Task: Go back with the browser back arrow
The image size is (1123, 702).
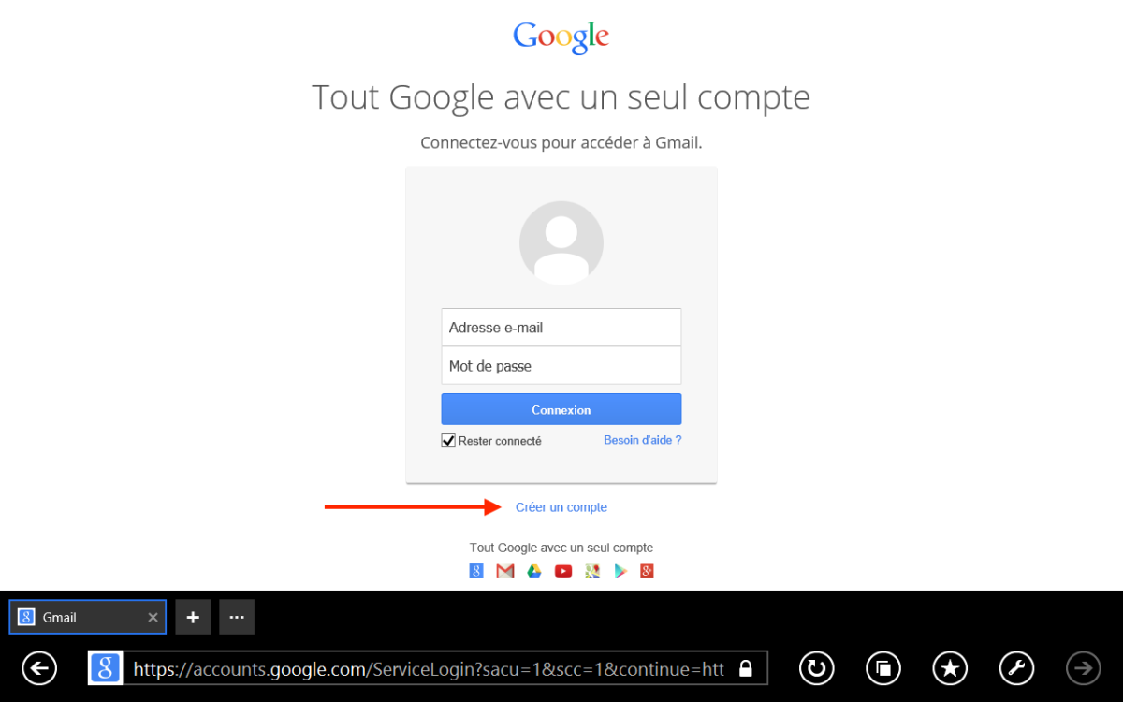Action: tap(39, 668)
